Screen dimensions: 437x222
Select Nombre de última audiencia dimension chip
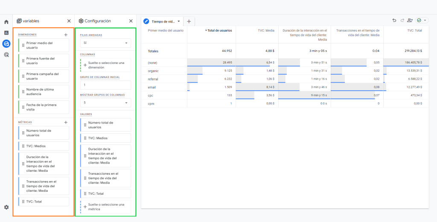point(44,92)
